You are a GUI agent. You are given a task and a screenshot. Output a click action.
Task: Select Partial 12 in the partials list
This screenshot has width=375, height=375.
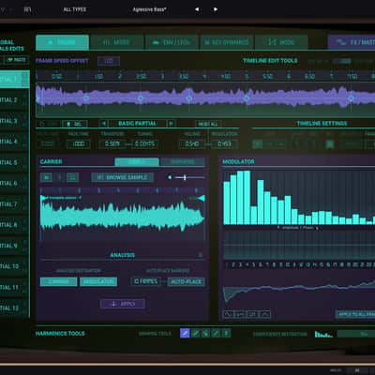tap(15, 307)
